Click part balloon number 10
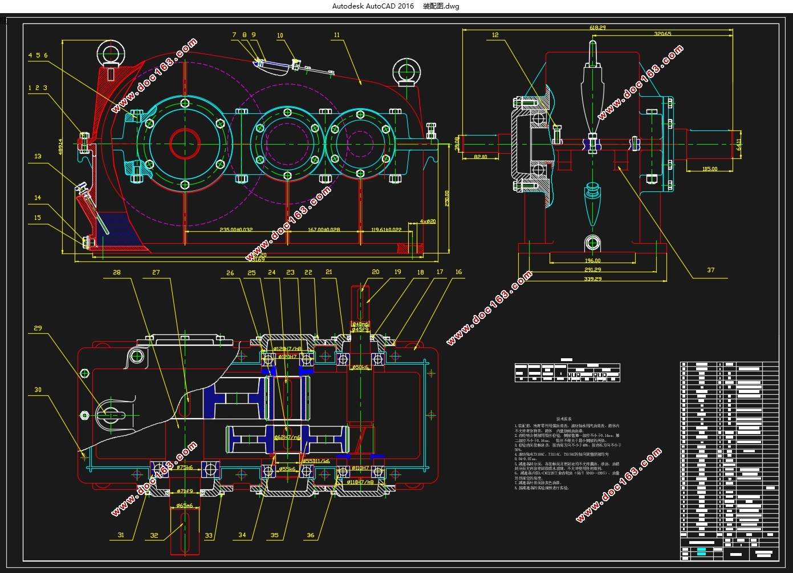The image size is (793, 573). point(280,35)
